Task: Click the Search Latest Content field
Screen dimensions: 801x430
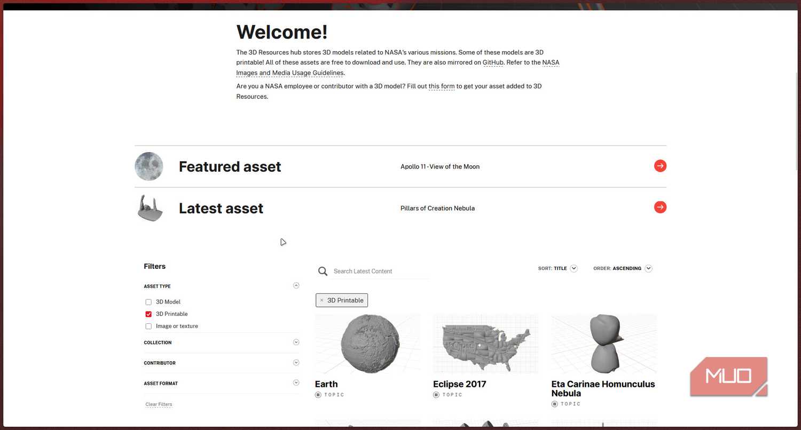Action: (x=380, y=271)
